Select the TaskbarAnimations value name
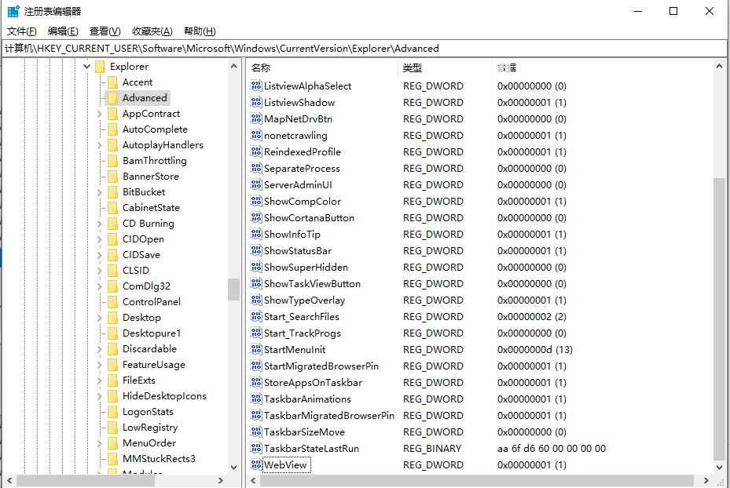Screen dimensions: 730x488 pyautogui.click(x=308, y=399)
